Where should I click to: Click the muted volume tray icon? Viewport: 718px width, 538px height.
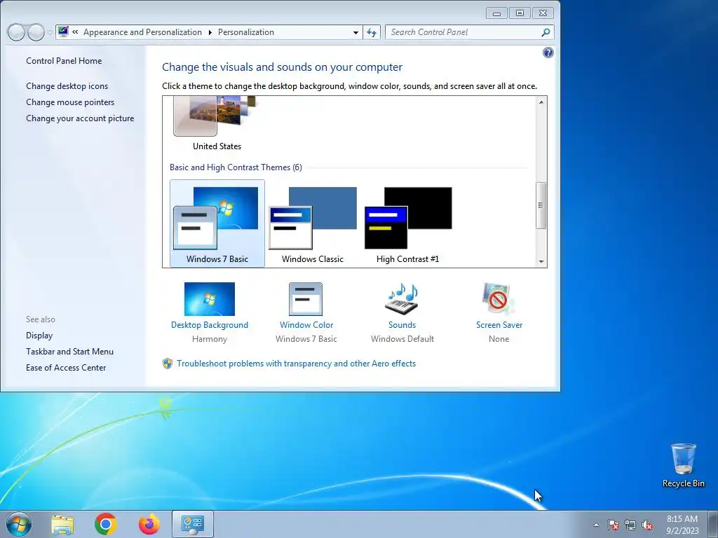[x=647, y=525]
